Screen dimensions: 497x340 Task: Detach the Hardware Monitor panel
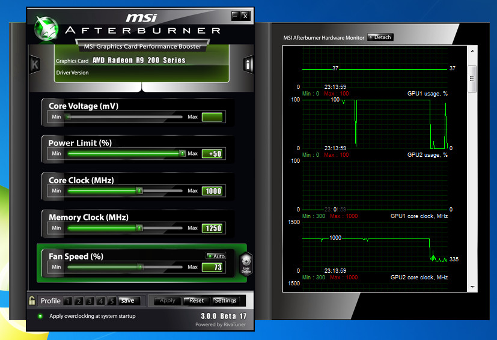[380, 37]
